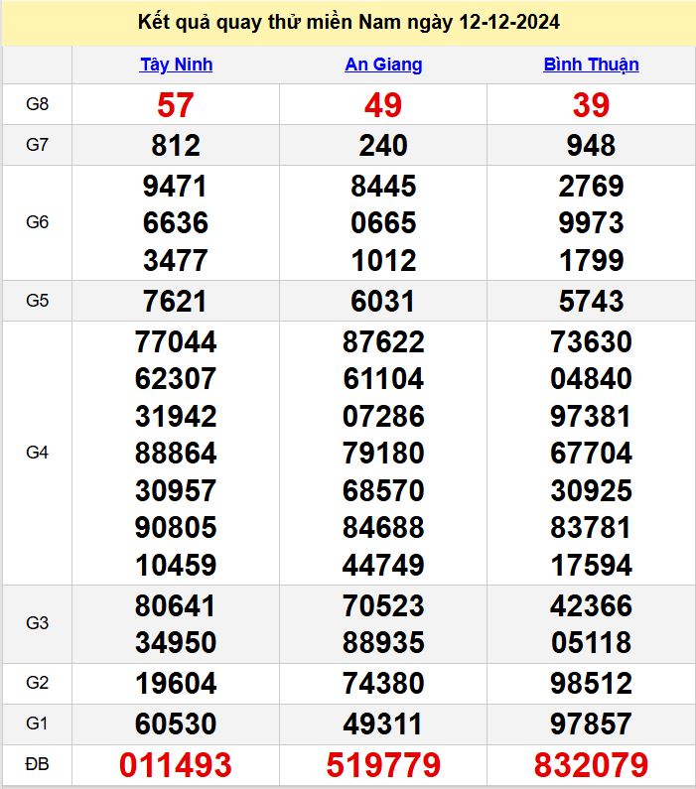Click the G3 number 80641
696x789 pixels.
click(176, 605)
